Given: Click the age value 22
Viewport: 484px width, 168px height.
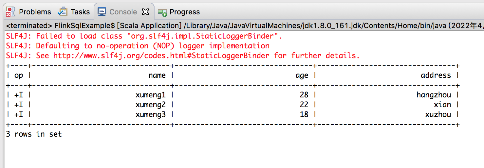Looking at the screenshot, I should click(304, 105).
